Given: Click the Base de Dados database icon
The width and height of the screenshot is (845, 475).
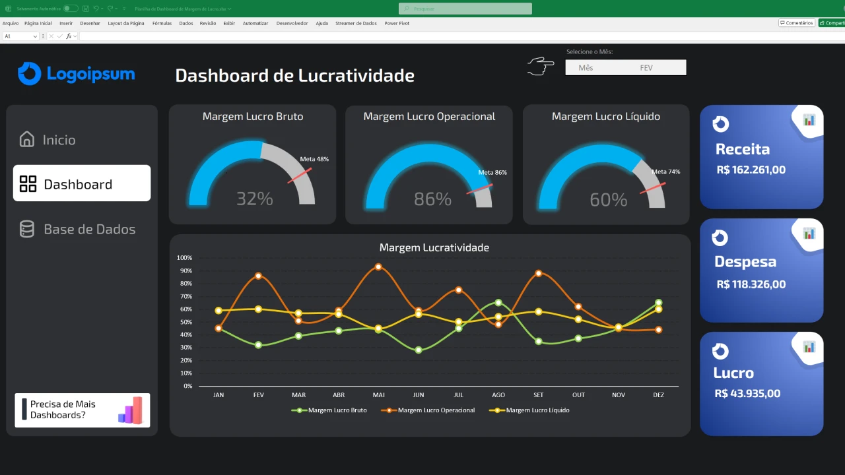Looking at the screenshot, I should (27, 229).
